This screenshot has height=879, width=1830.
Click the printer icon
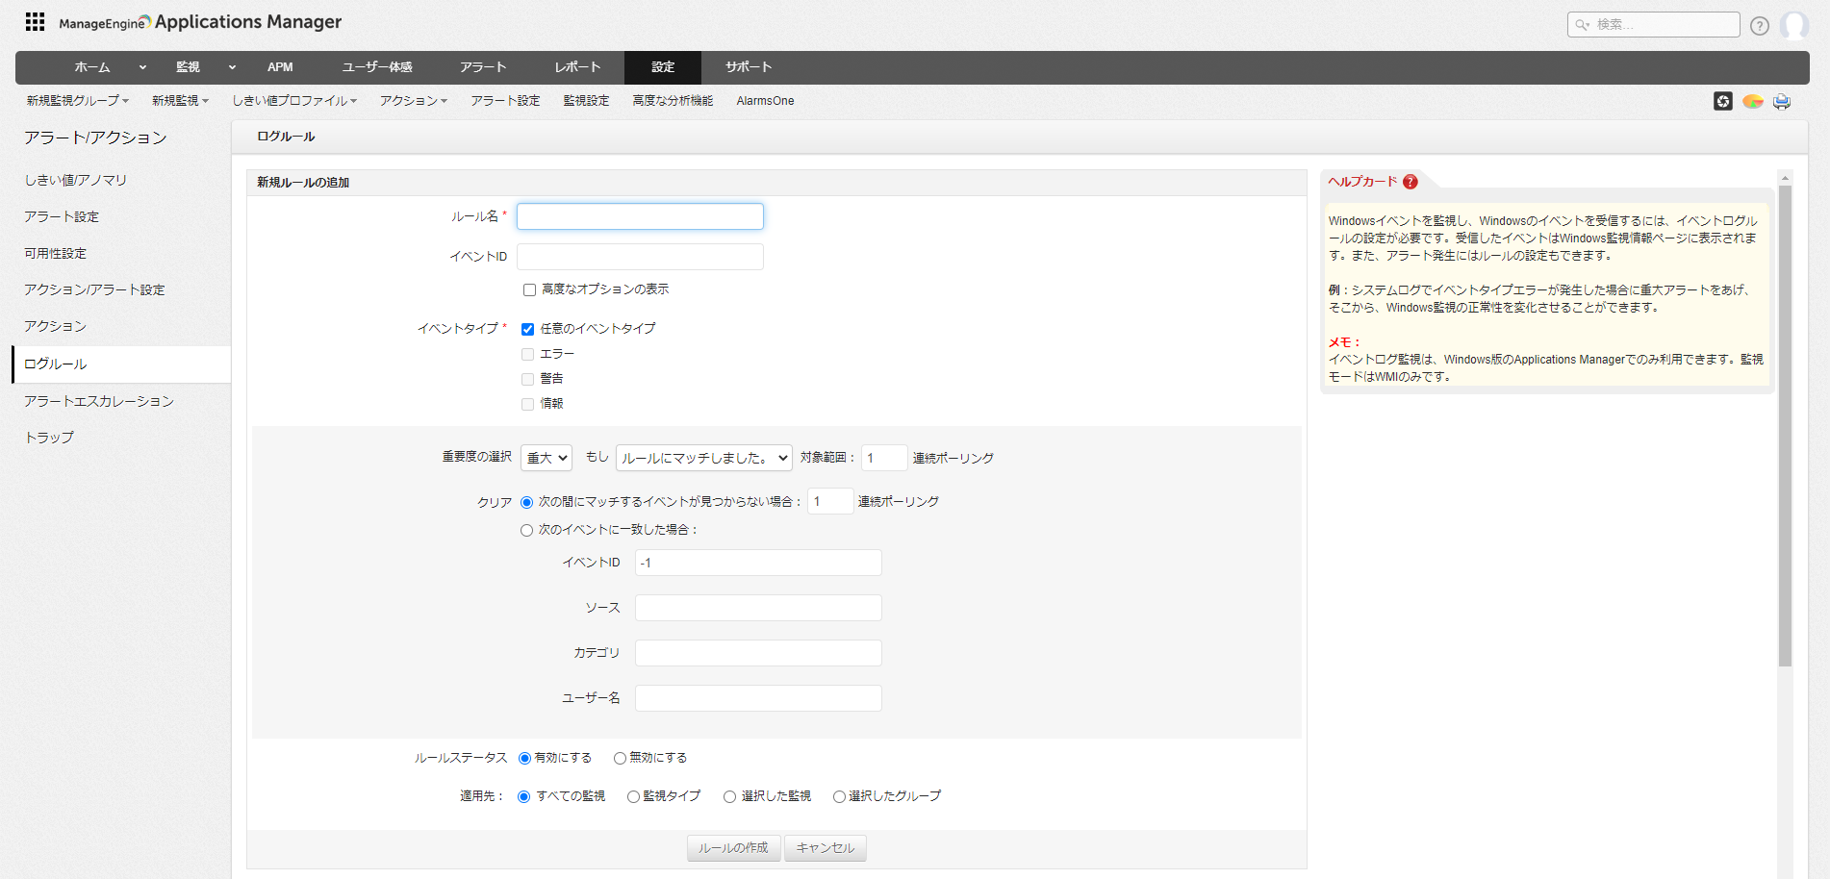[x=1781, y=101]
